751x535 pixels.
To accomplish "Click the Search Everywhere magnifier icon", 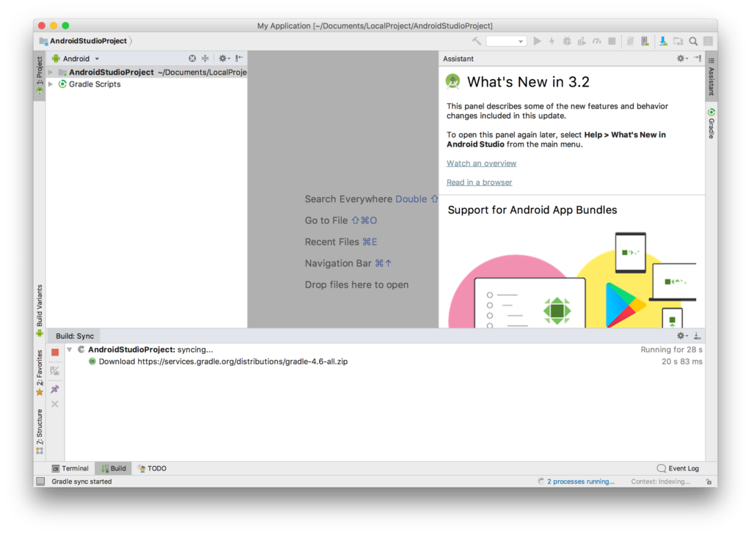I will 693,41.
